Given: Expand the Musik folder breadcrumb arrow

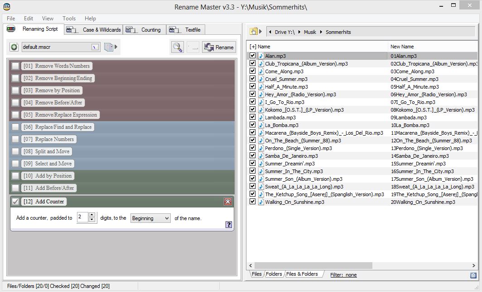Looking at the screenshot, I should pos(321,32).
